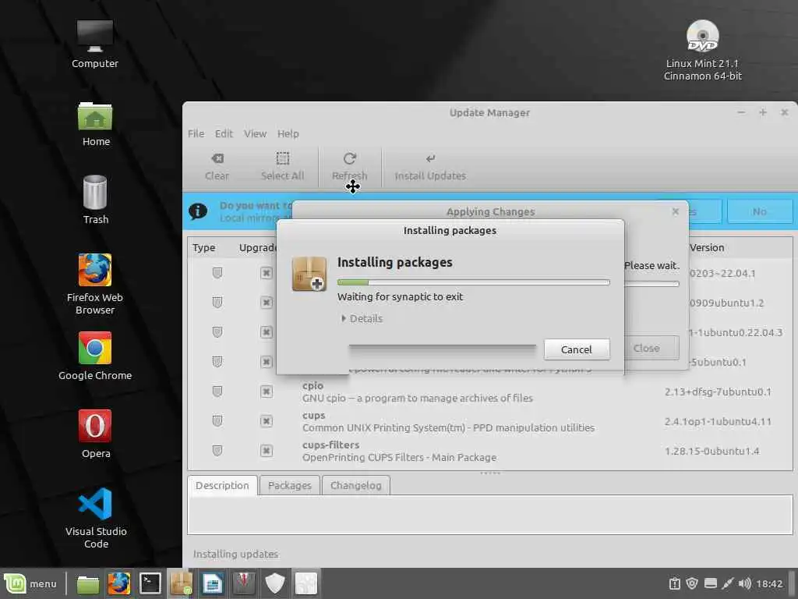Click the 'Waiting for synaptic to exit' status text

click(400, 296)
